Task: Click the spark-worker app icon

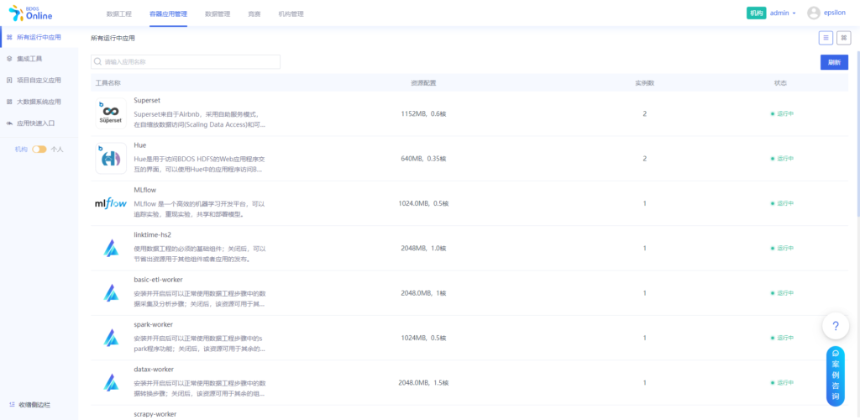Action: coord(111,338)
